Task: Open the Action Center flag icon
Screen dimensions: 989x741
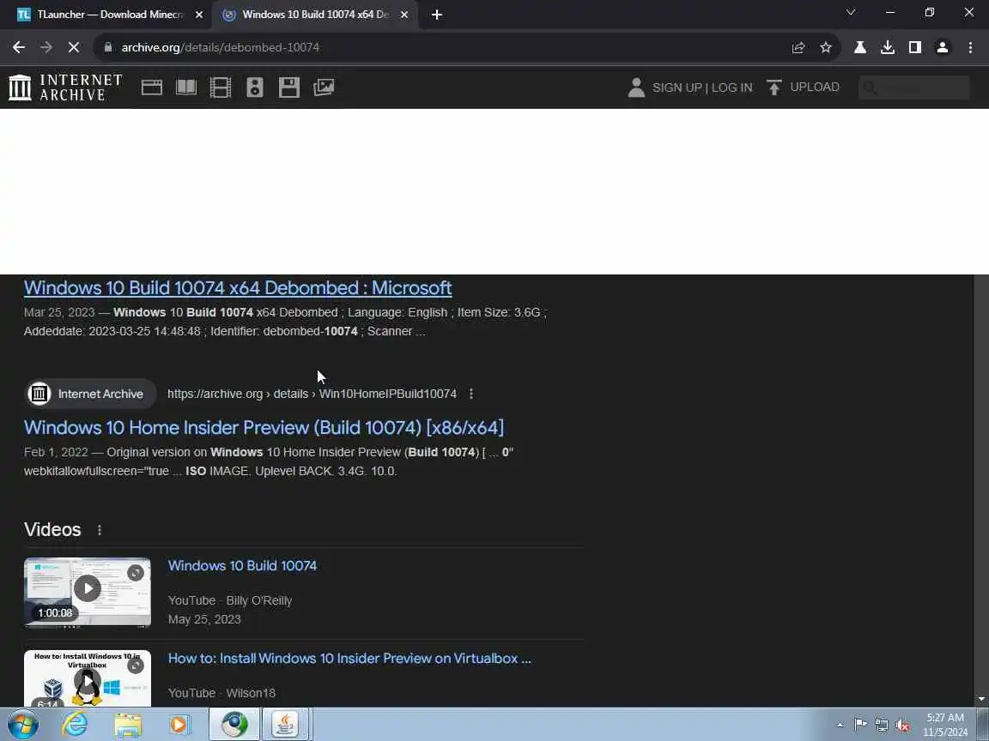Action: click(x=860, y=726)
